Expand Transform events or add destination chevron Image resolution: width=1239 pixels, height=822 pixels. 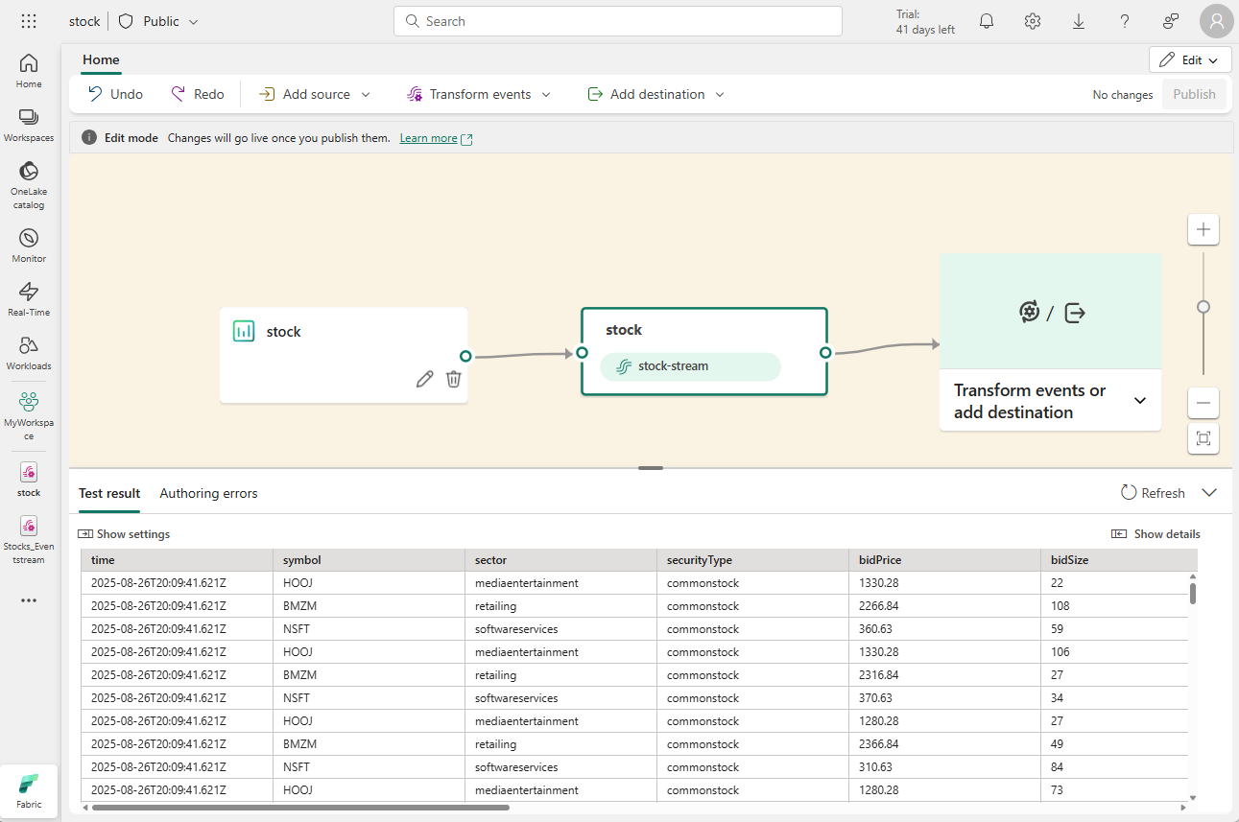click(1140, 401)
